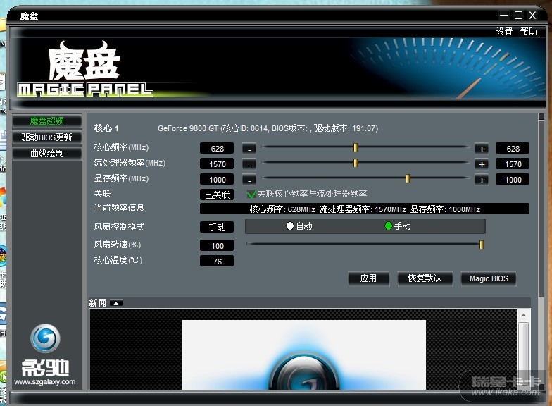Viewport: 552px width, 406px height.
Task: Decrease core frequency with minus button
Action: (x=249, y=149)
